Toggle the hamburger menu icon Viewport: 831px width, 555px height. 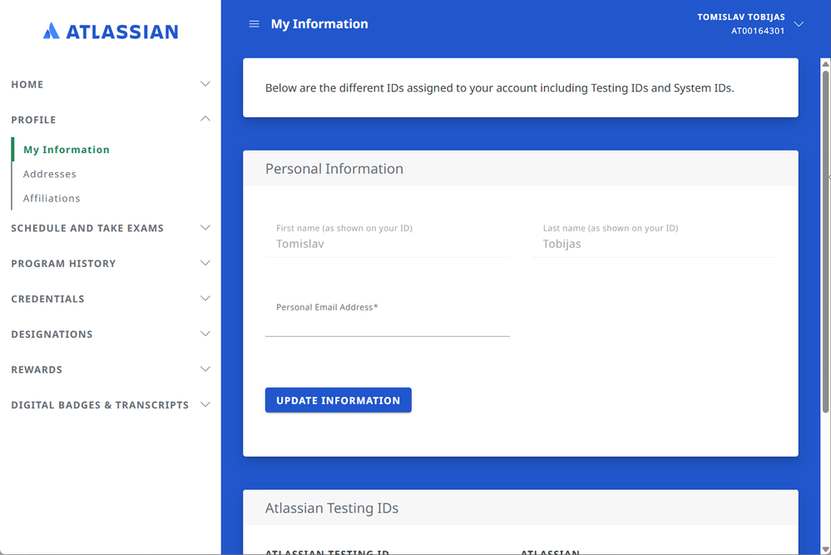[254, 24]
